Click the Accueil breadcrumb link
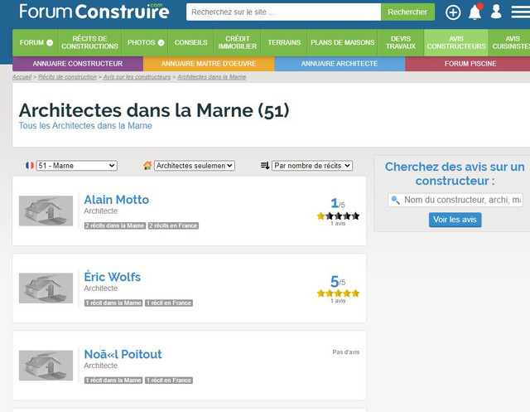Image resolution: width=530 pixels, height=412 pixels. point(22,77)
